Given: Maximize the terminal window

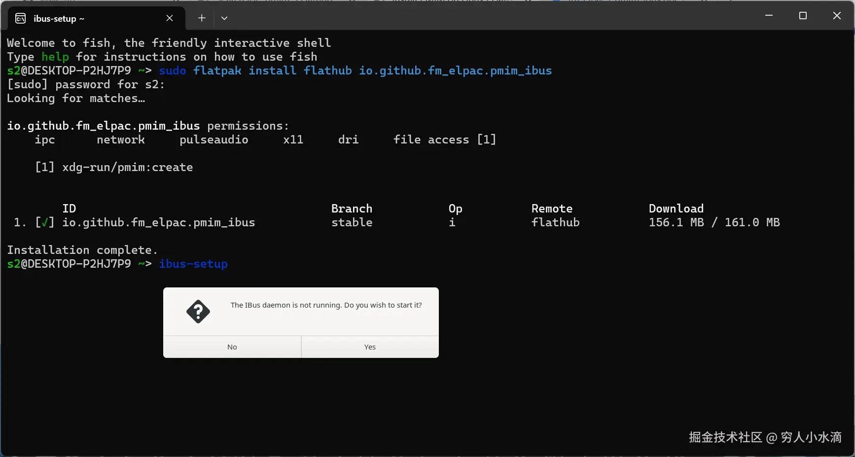Looking at the screenshot, I should [803, 16].
